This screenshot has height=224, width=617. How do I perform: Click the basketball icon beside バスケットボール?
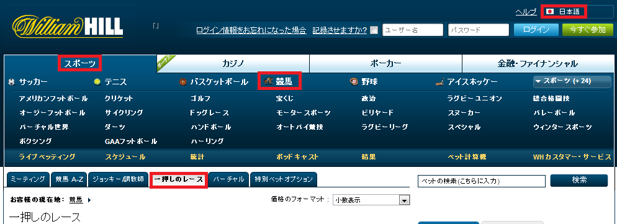182,82
